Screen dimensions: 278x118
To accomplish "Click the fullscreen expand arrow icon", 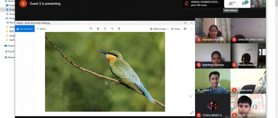I will coord(192,113).
